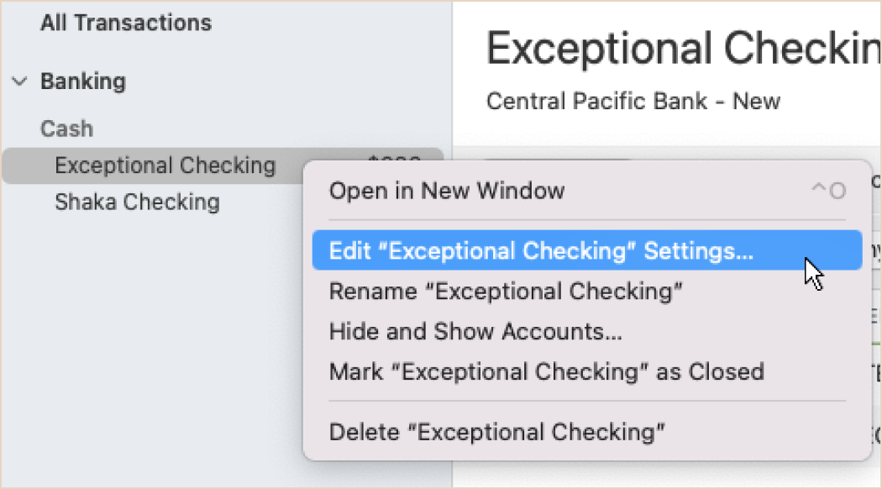Select the Exceptional Checking account in the sidebar
Viewport: 882px width, 489px height.
(165, 166)
